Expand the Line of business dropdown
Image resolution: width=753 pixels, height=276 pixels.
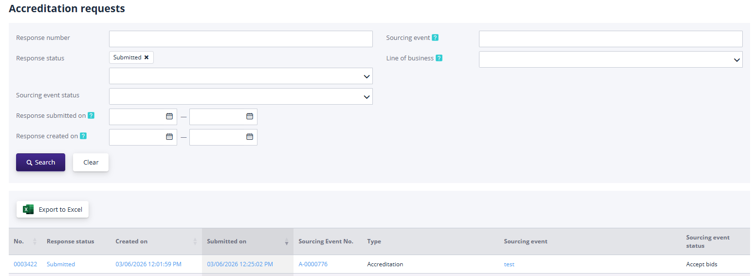[x=736, y=60]
